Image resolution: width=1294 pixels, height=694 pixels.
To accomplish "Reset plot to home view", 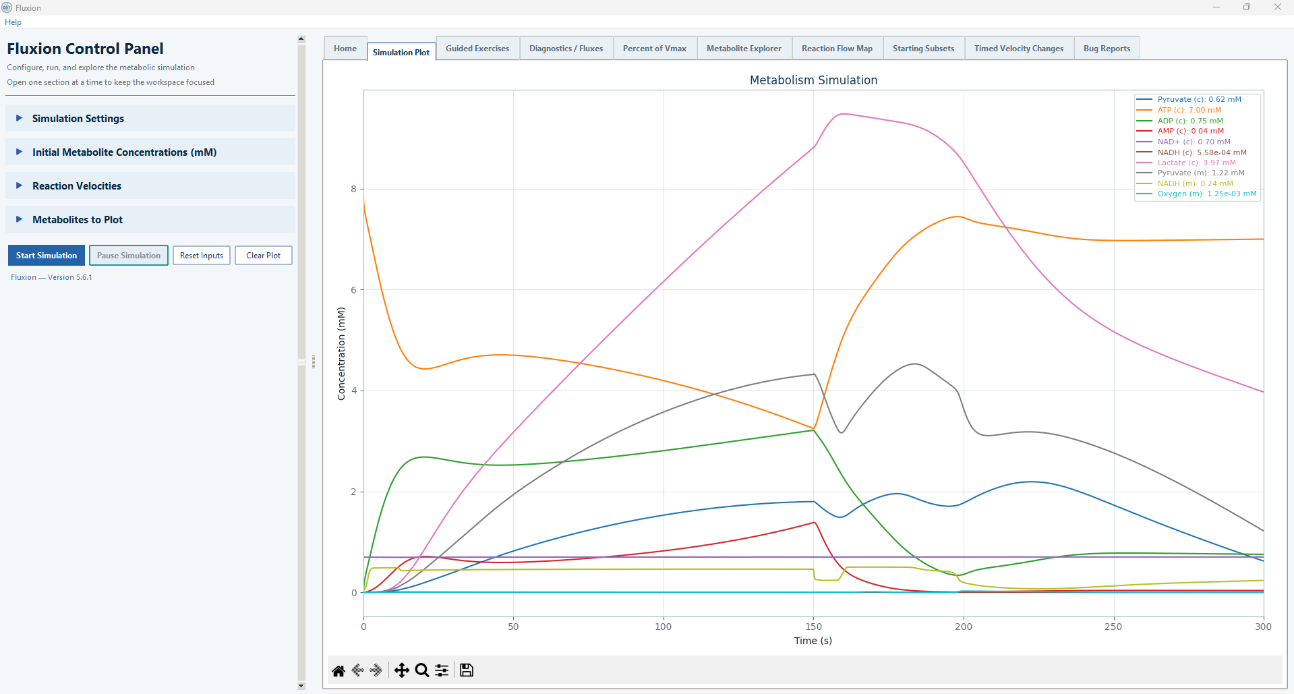I will [x=339, y=670].
